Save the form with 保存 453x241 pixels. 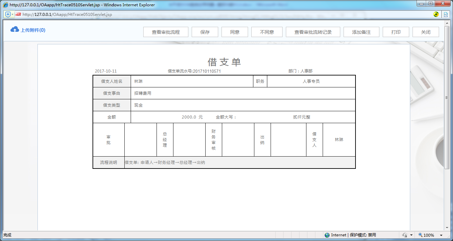pyautogui.click(x=205, y=32)
